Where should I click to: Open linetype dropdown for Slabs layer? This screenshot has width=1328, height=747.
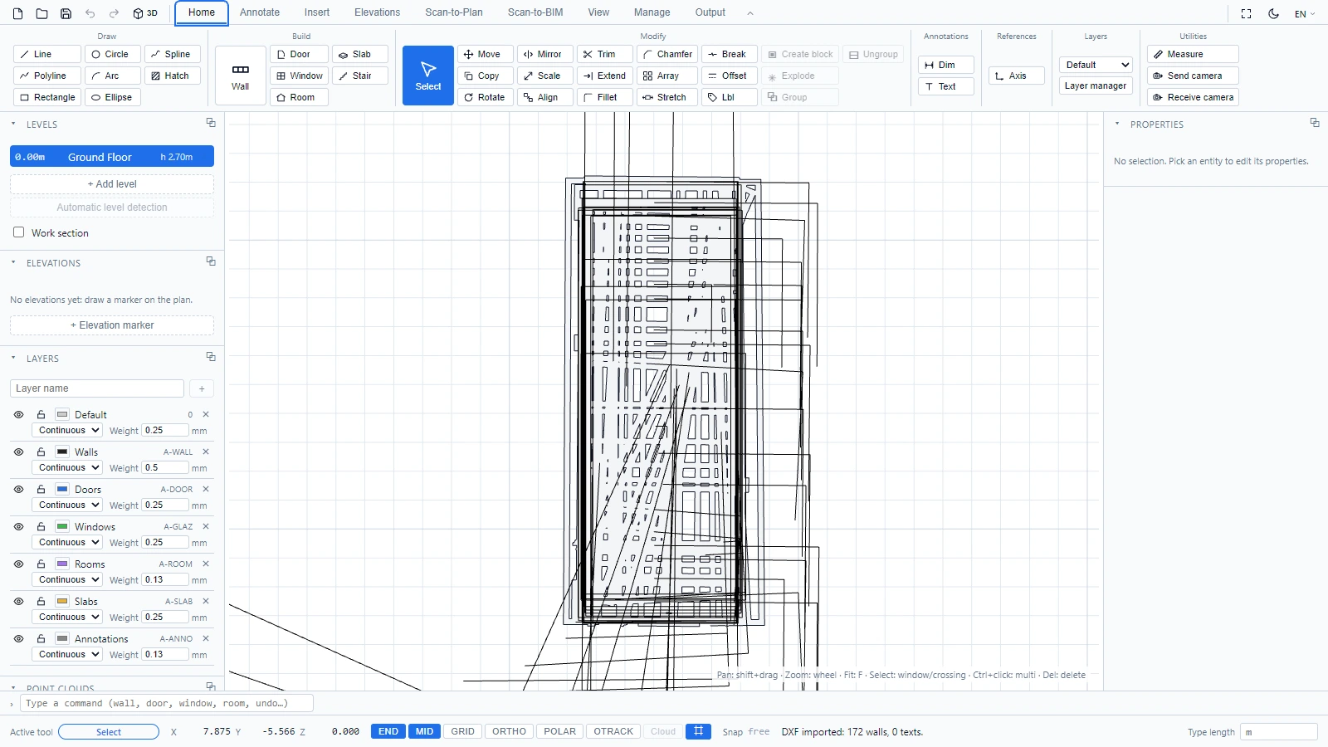tap(67, 617)
